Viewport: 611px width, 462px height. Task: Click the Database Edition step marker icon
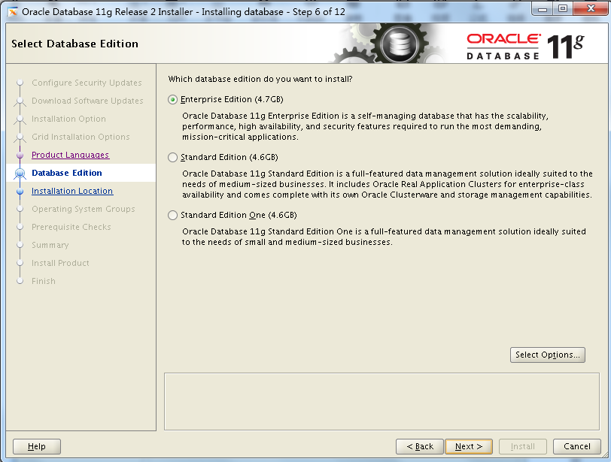coord(20,173)
